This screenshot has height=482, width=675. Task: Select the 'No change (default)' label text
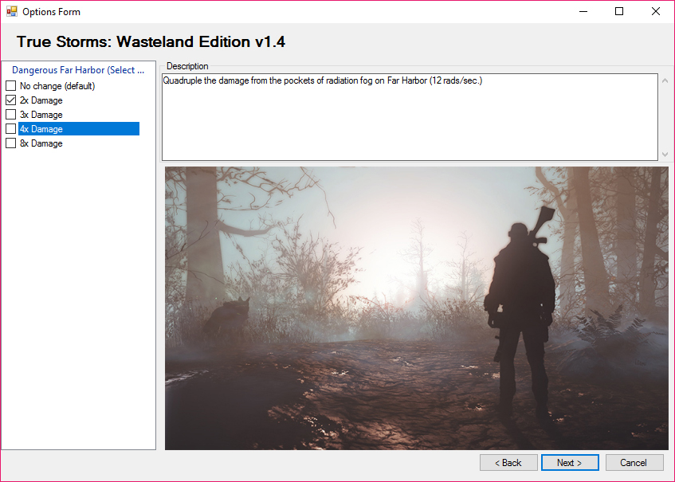[x=57, y=86]
